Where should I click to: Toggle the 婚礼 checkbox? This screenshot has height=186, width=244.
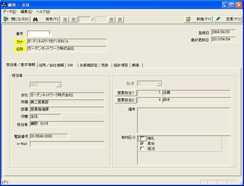coord(142,138)
